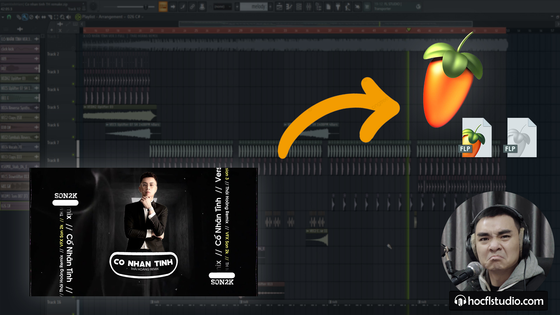Adjust the master pitch slider handle
The height and width of the screenshot is (315, 560).
(x=145, y=6)
